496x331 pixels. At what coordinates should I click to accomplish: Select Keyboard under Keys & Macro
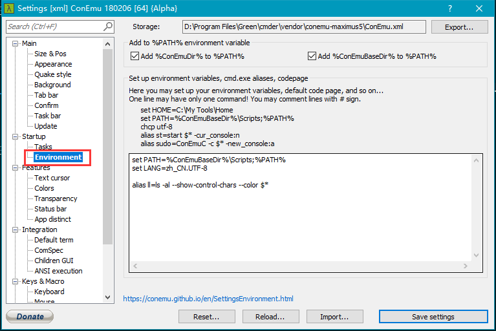click(49, 292)
